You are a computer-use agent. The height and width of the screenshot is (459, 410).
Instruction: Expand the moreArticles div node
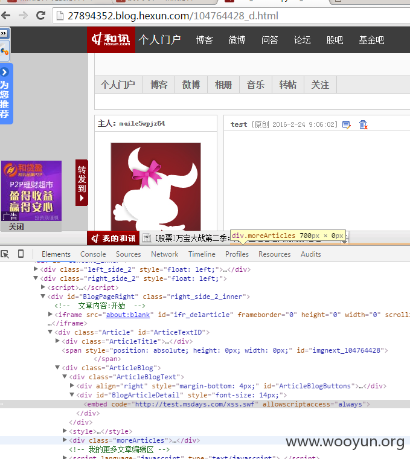click(x=65, y=440)
